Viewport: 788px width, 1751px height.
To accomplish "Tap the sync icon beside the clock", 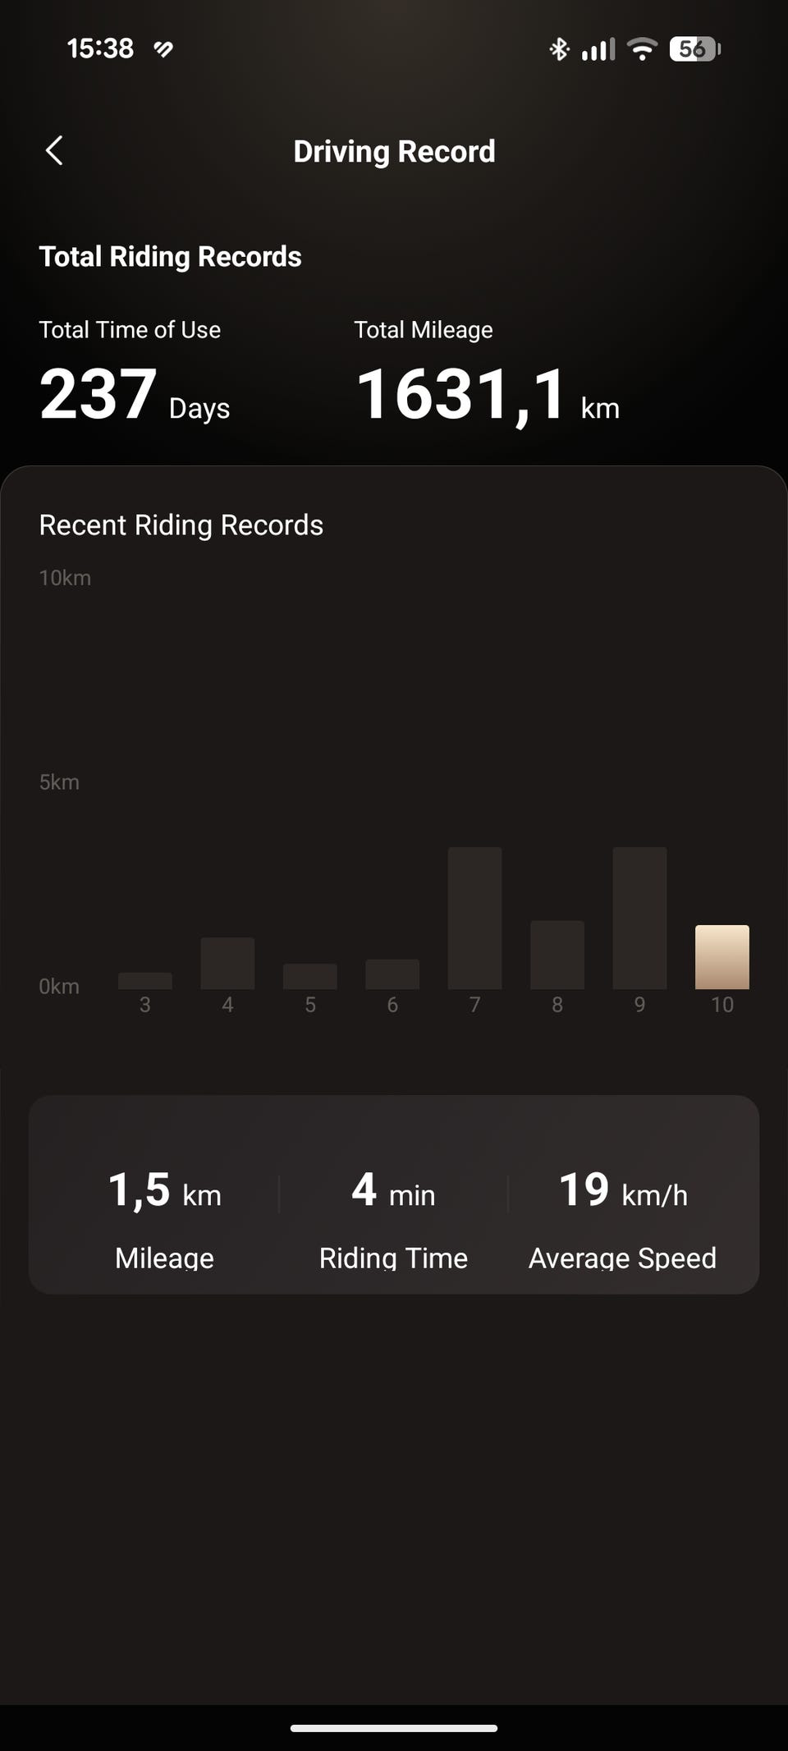I will tap(163, 49).
